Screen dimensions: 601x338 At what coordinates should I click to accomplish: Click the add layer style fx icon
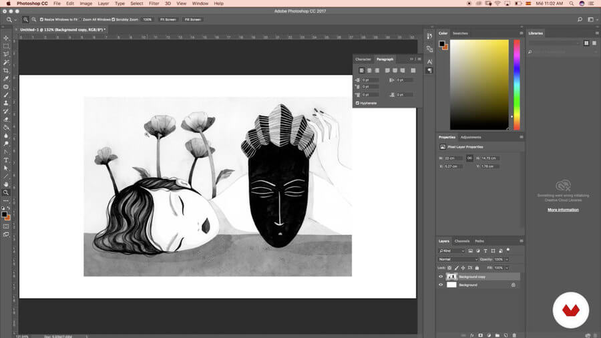coord(471,335)
